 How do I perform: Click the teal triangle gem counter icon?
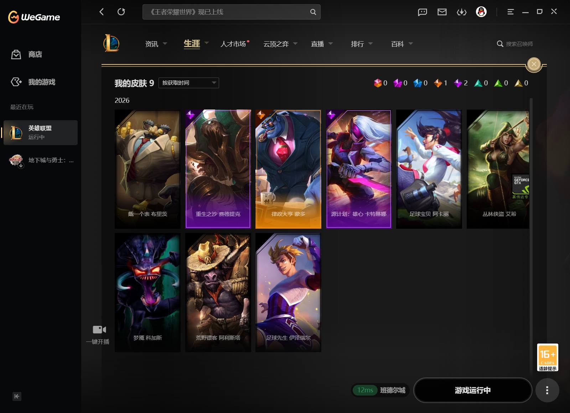tap(478, 83)
